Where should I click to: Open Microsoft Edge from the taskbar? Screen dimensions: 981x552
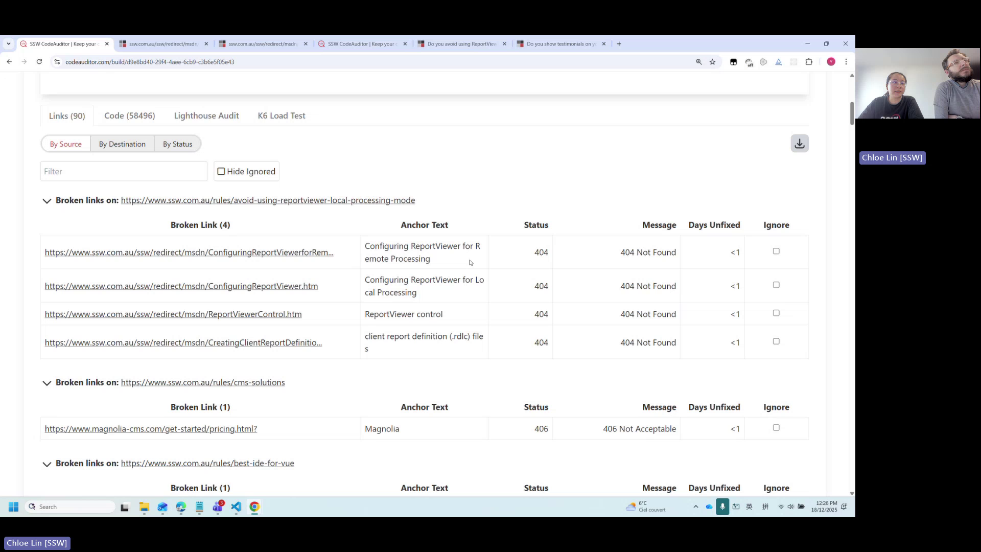181,507
